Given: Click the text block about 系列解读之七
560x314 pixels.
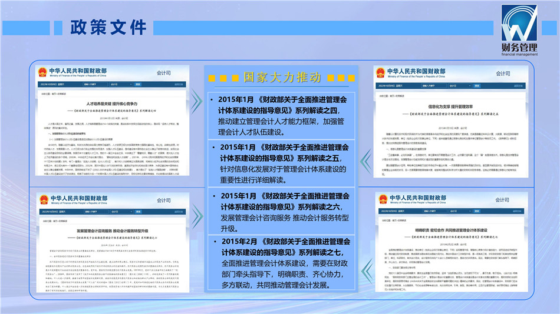Looking at the screenshot, I should click(281, 263).
